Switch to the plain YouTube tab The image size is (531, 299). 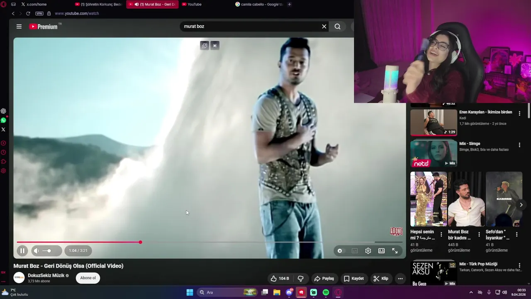[205, 4]
